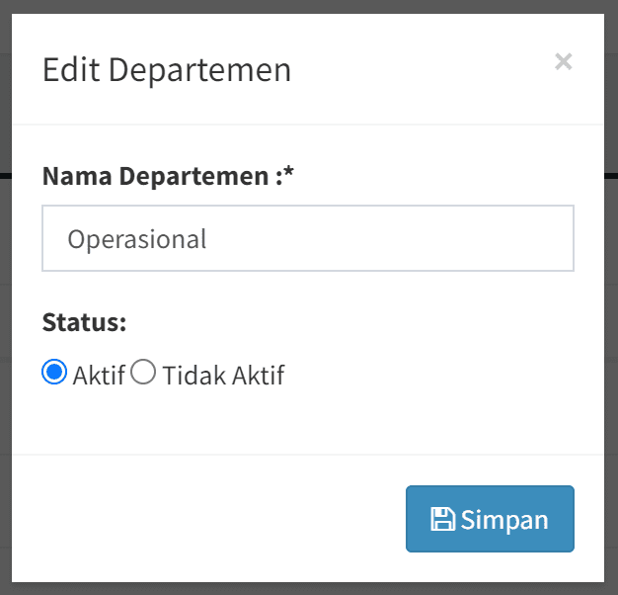Click the Simpan button text
Screen dimensions: 618x595
(504, 520)
